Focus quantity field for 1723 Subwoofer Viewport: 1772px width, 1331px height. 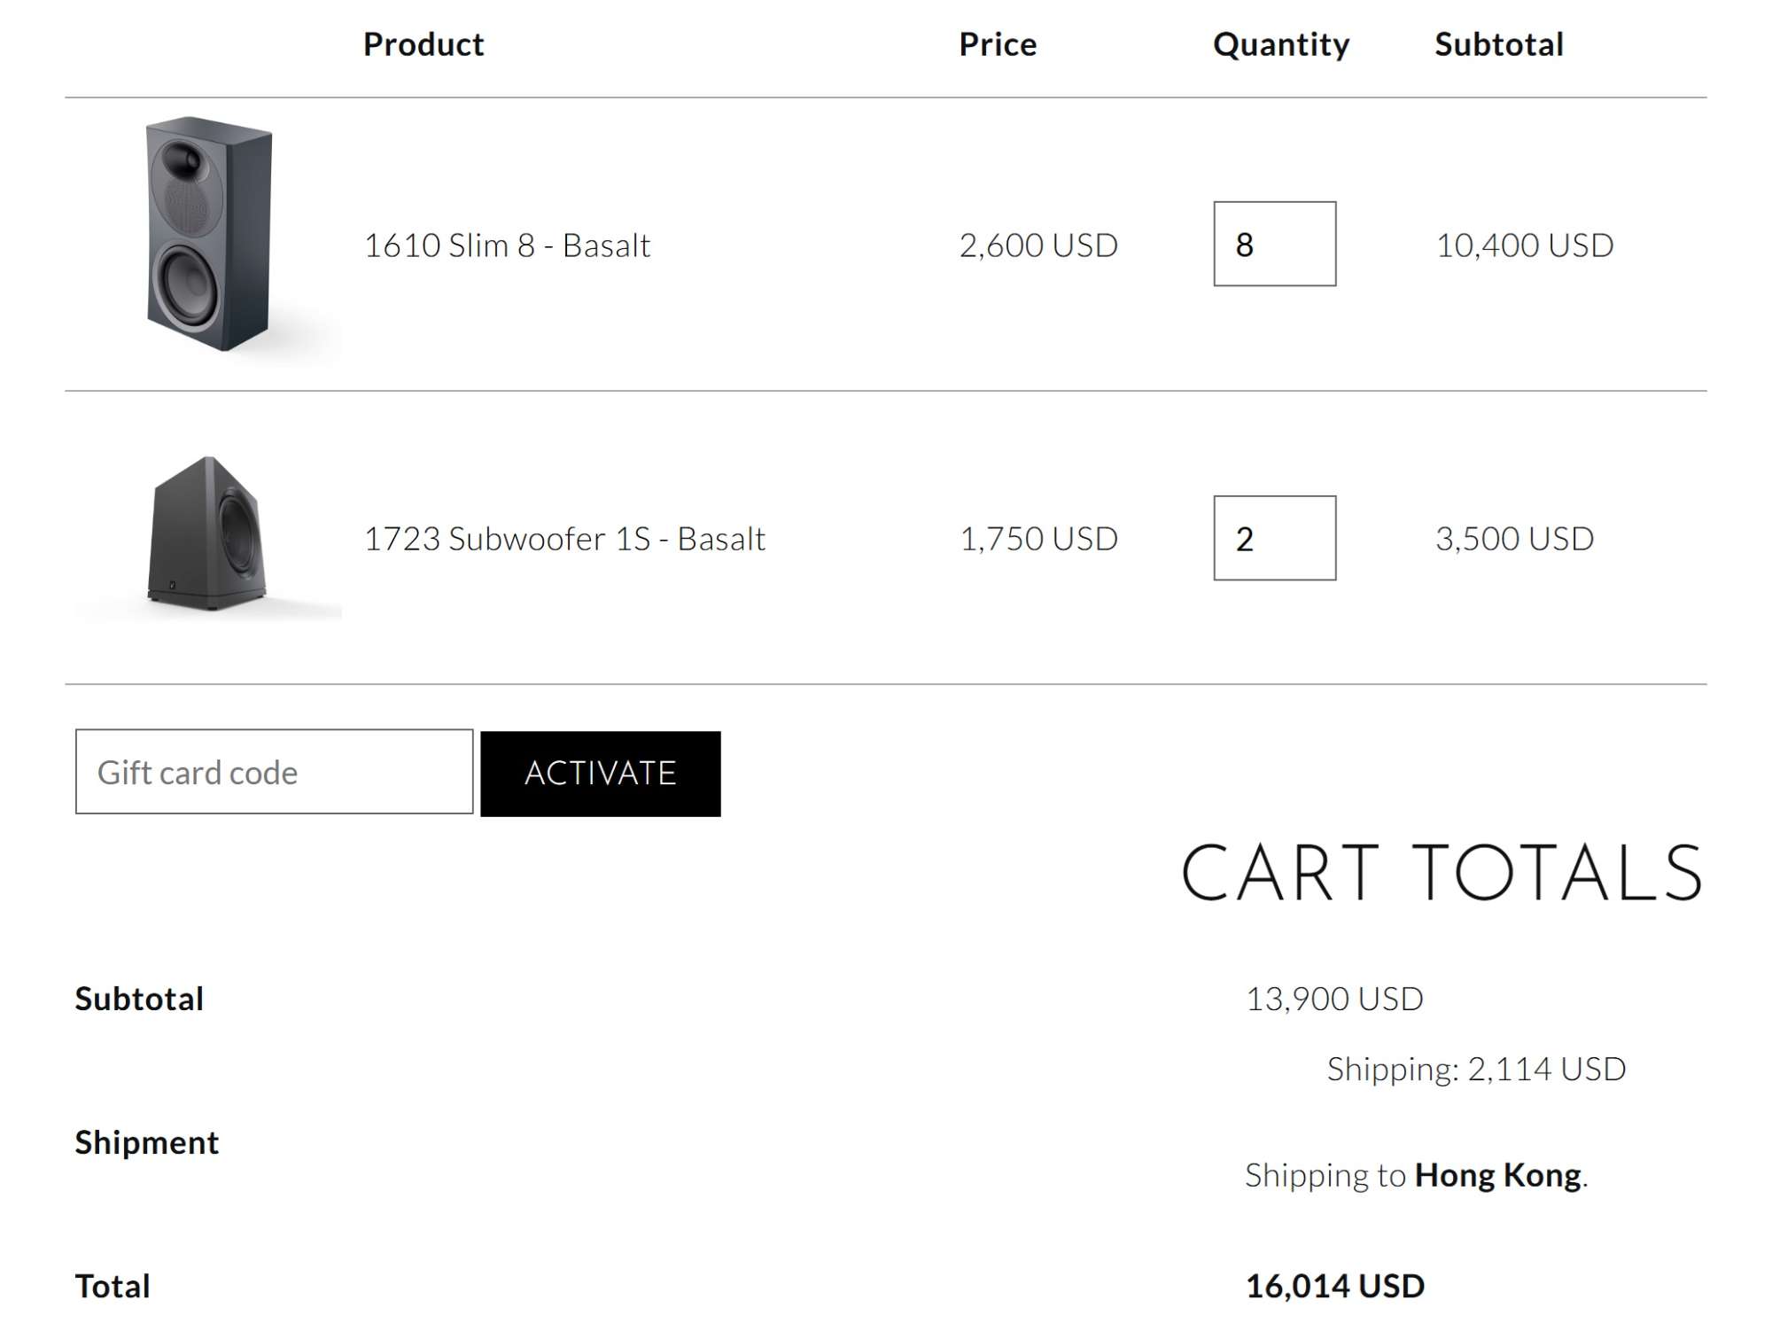pos(1275,538)
